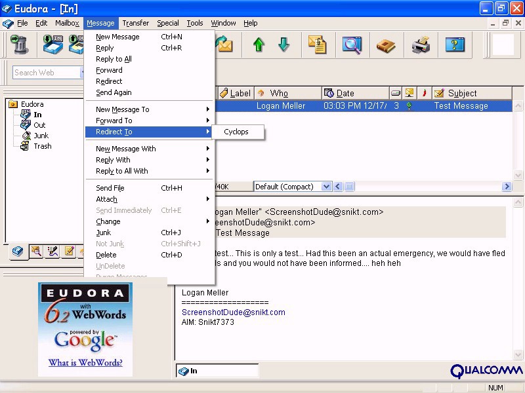Viewport: 525px width, 393px height.
Task: Select the file browser tab with magnifier
Action: click(x=36, y=252)
